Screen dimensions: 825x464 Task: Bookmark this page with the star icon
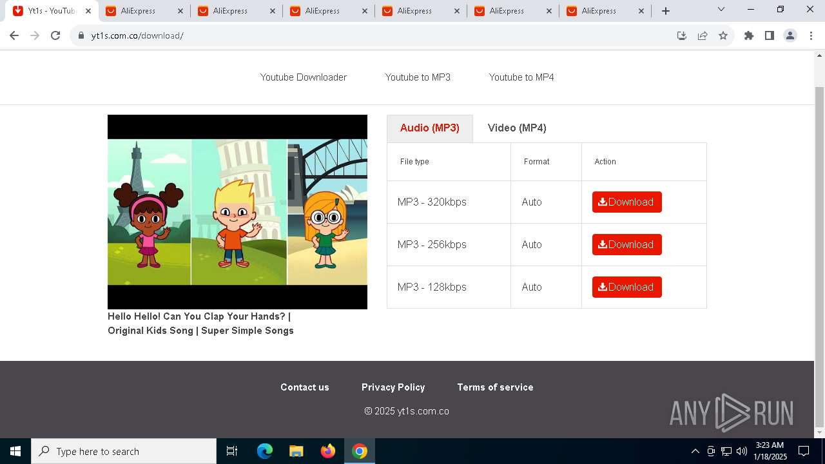point(723,35)
